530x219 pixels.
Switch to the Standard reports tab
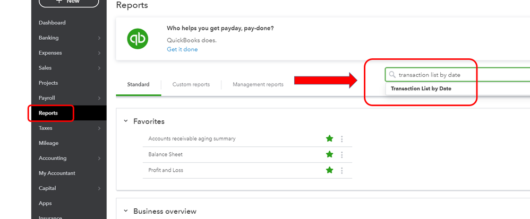tap(138, 84)
